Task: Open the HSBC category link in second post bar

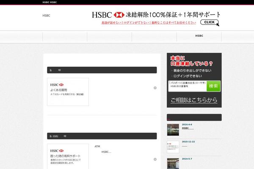Action: pos(55,136)
